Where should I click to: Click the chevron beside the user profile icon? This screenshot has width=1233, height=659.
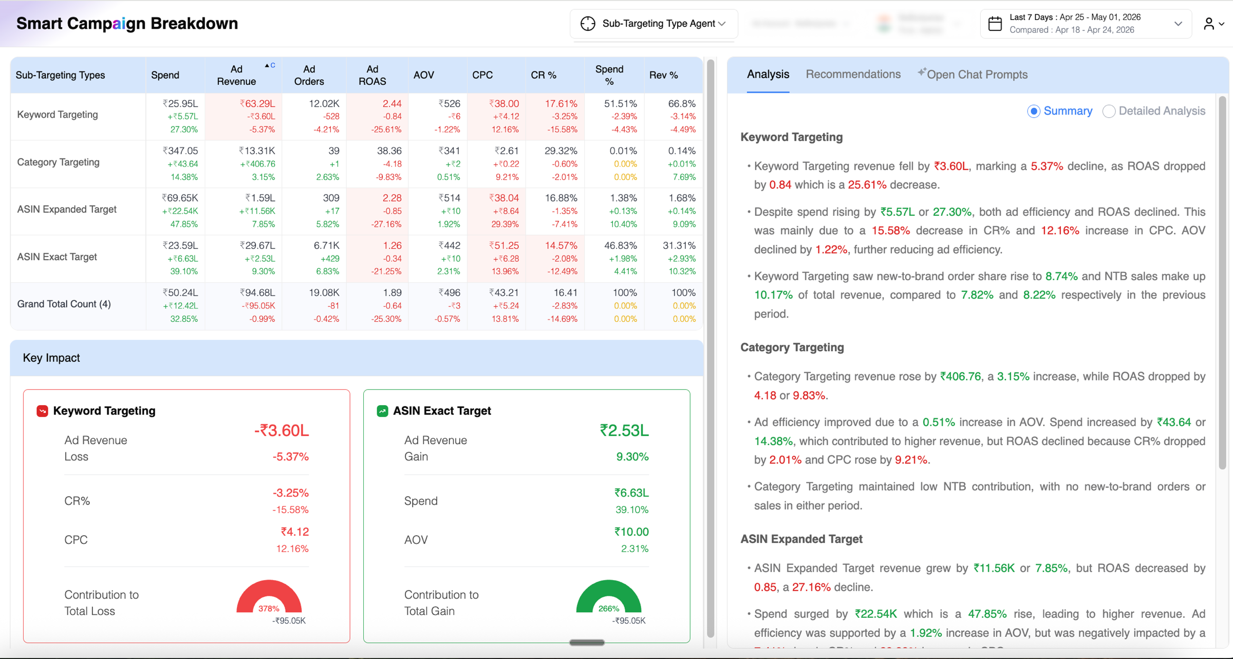coord(1222,24)
